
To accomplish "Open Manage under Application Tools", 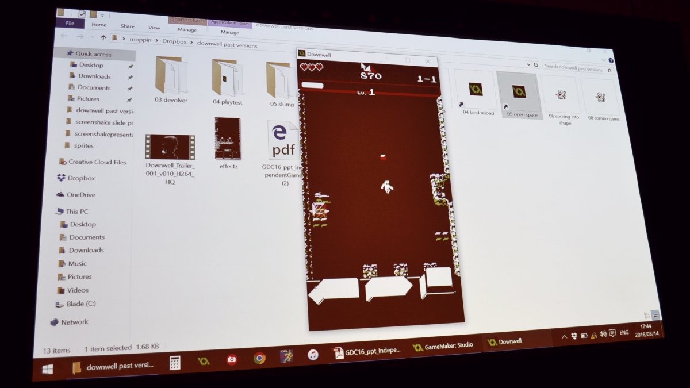I will tap(230, 32).
